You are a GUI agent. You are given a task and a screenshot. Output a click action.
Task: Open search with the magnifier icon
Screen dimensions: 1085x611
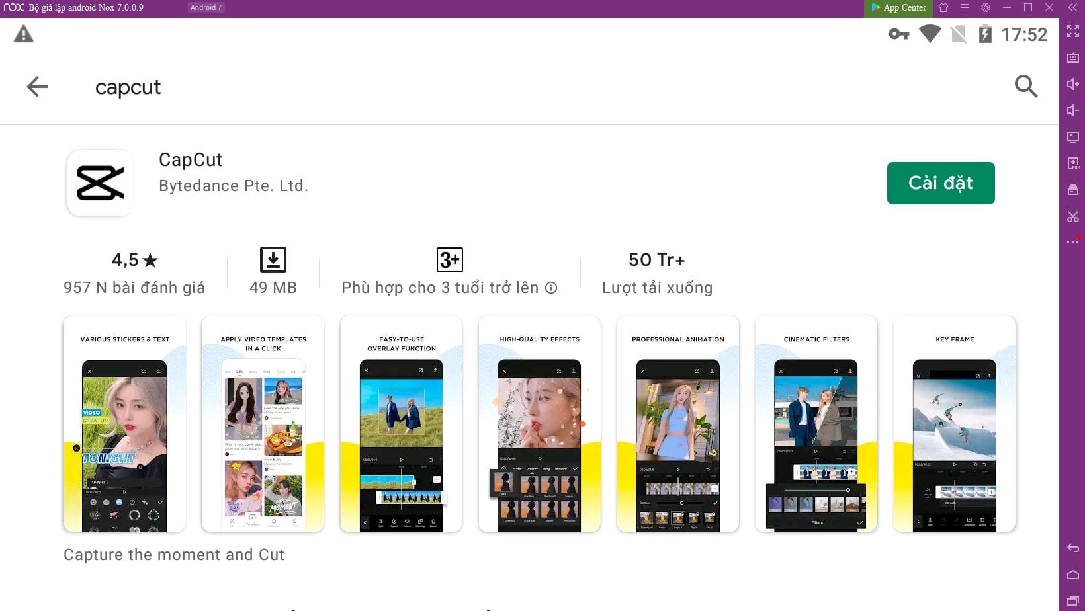click(x=1025, y=86)
